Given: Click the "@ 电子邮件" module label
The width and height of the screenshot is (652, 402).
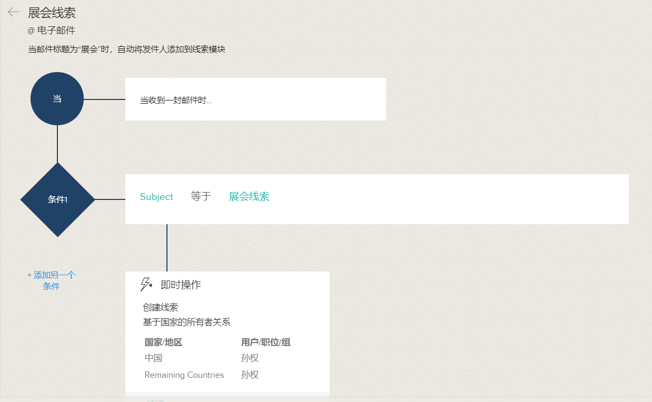Looking at the screenshot, I should pyautogui.click(x=51, y=31).
